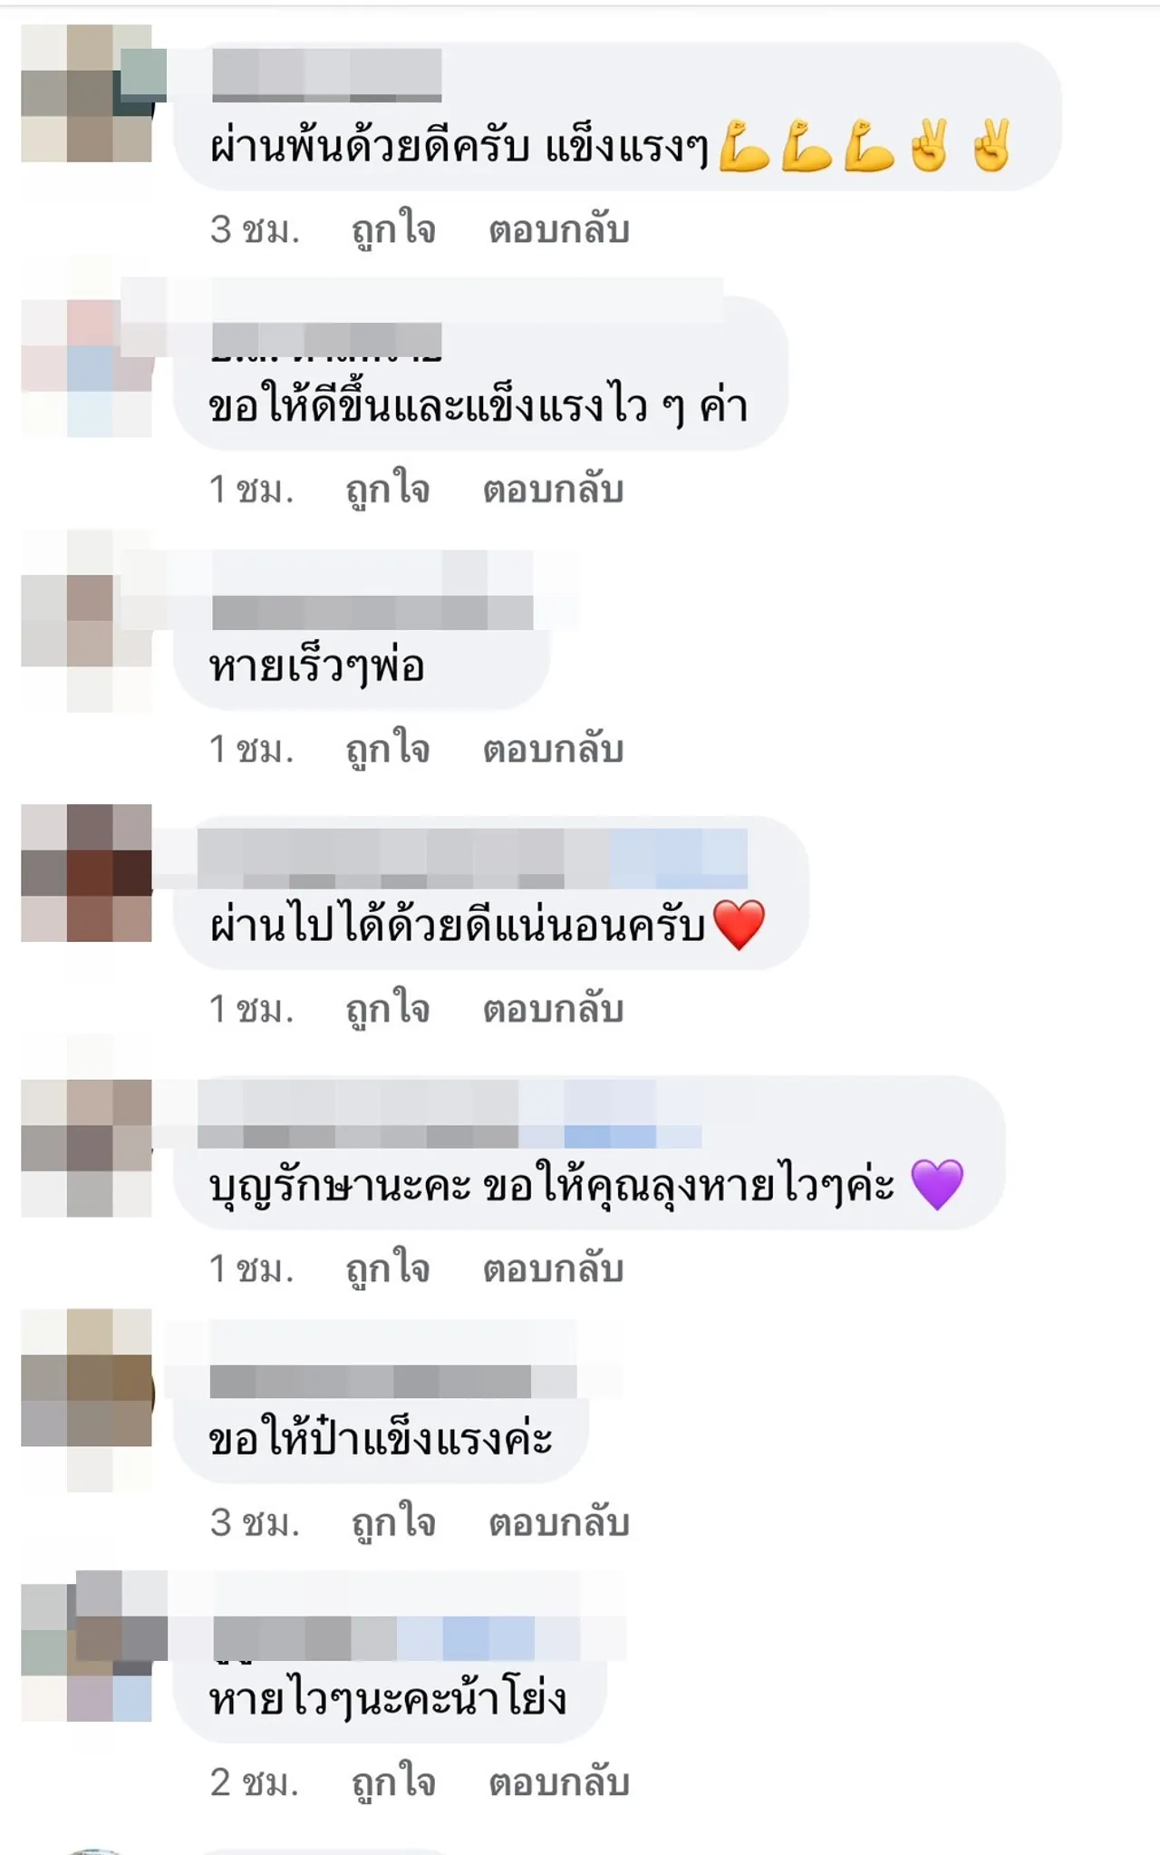
Task: Like the comment บุญรักษานะคะ ขอให้คุณลุงหายไวๆค่ะ
Action: pyautogui.click(x=388, y=1268)
